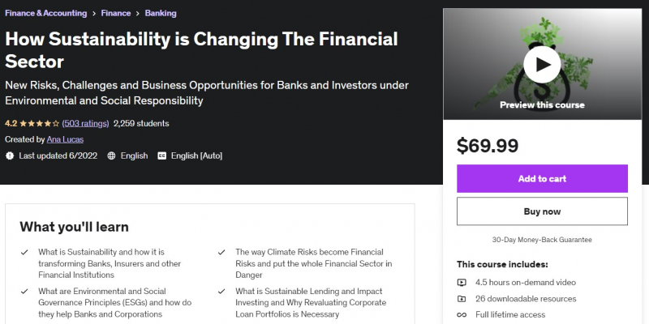Click checkmark beside Climate Risks item
This screenshot has height=324, width=649.
[x=221, y=253]
